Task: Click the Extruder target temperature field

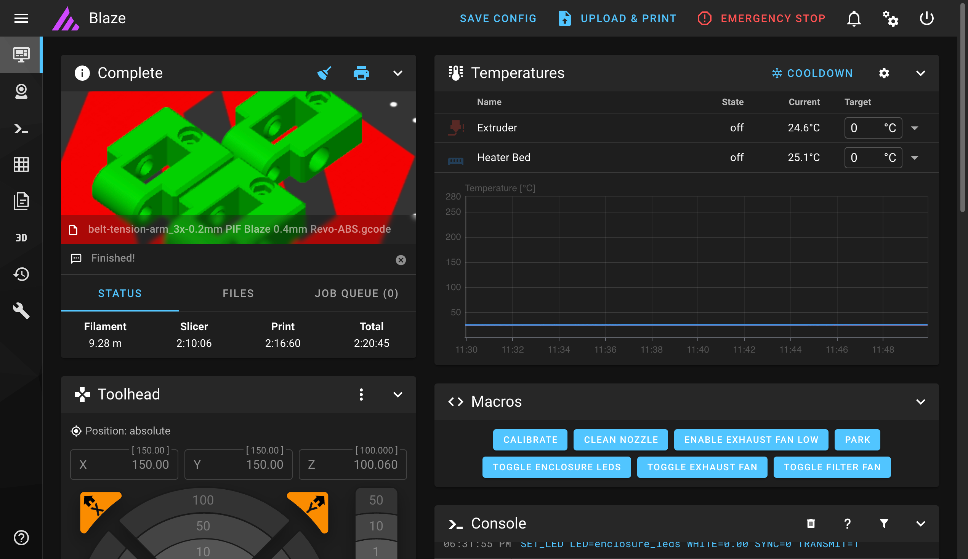Action: tap(873, 128)
